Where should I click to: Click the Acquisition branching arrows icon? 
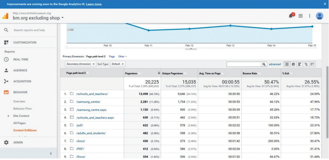[x=6, y=81]
